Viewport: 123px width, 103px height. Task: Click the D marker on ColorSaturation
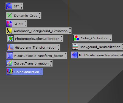point(41,74)
